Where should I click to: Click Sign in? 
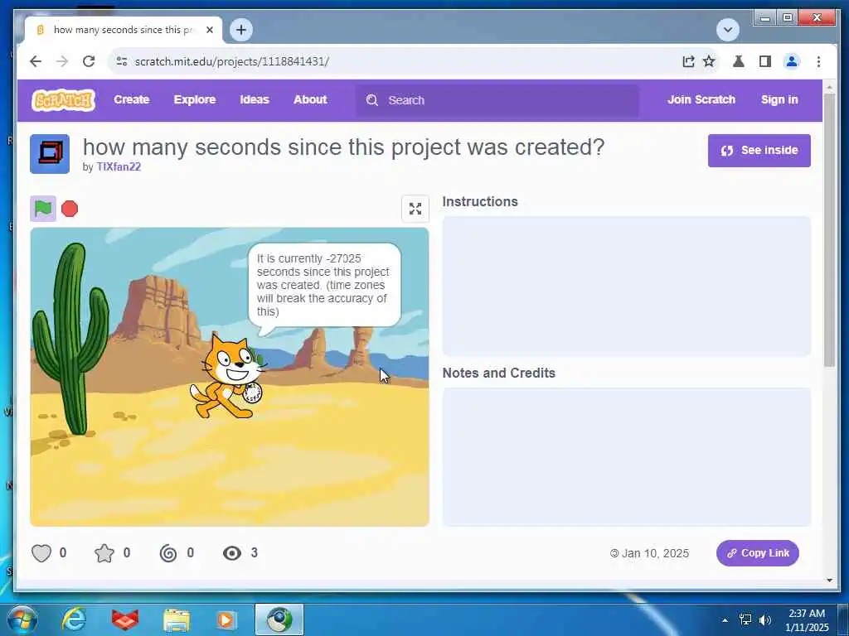pos(779,100)
